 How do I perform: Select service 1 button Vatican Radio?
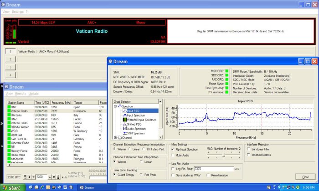(x=10, y=51)
